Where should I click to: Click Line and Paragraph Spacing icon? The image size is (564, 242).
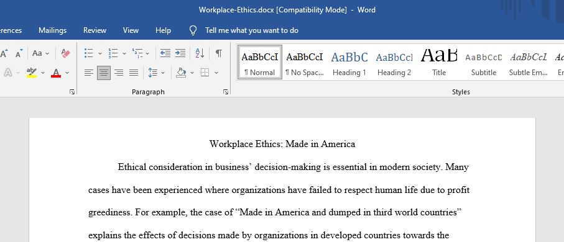click(x=152, y=73)
